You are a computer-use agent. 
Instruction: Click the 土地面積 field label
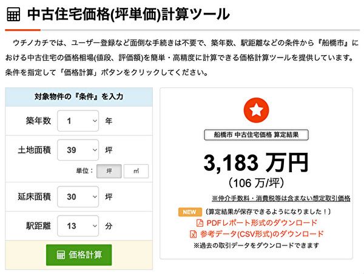pyautogui.click(x=35, y=150)
